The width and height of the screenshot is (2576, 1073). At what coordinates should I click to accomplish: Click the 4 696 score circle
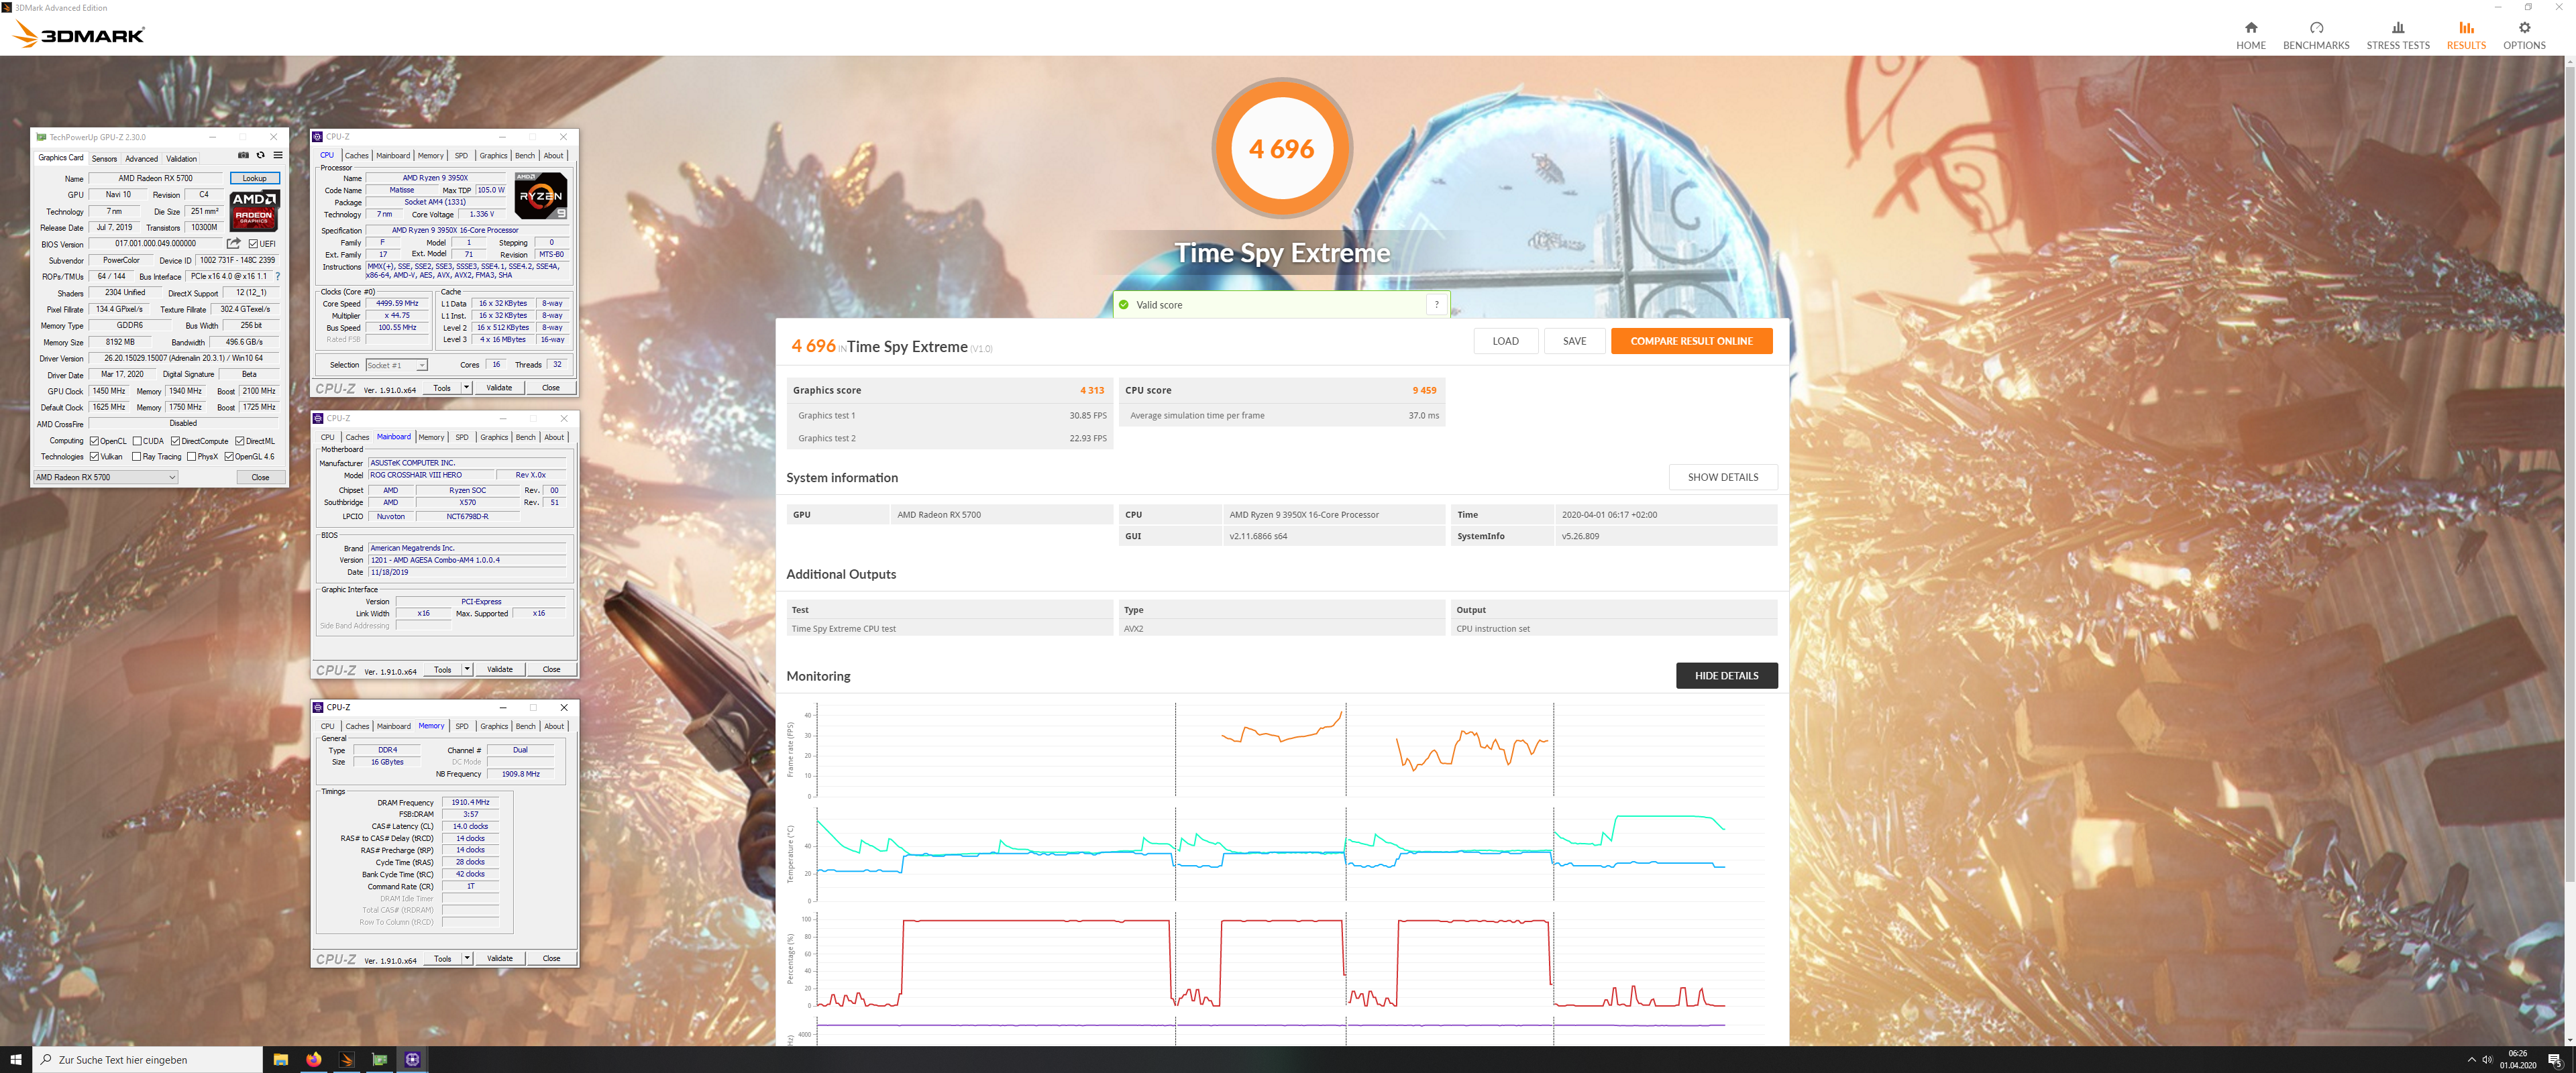click(1281, 149)
